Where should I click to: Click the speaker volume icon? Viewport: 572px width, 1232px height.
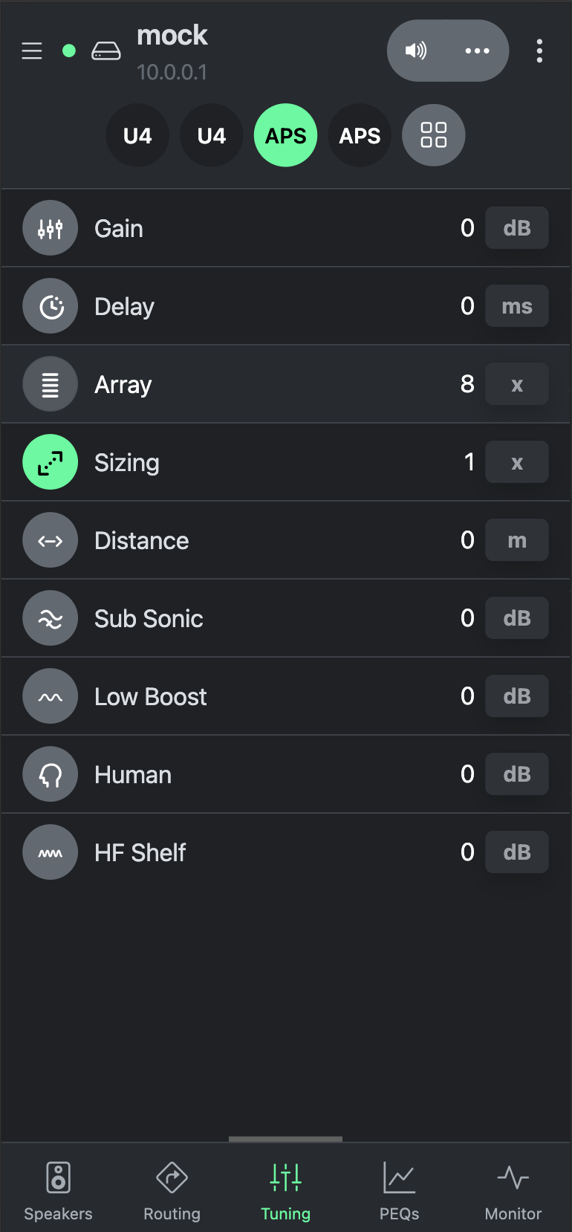(416, 51)
